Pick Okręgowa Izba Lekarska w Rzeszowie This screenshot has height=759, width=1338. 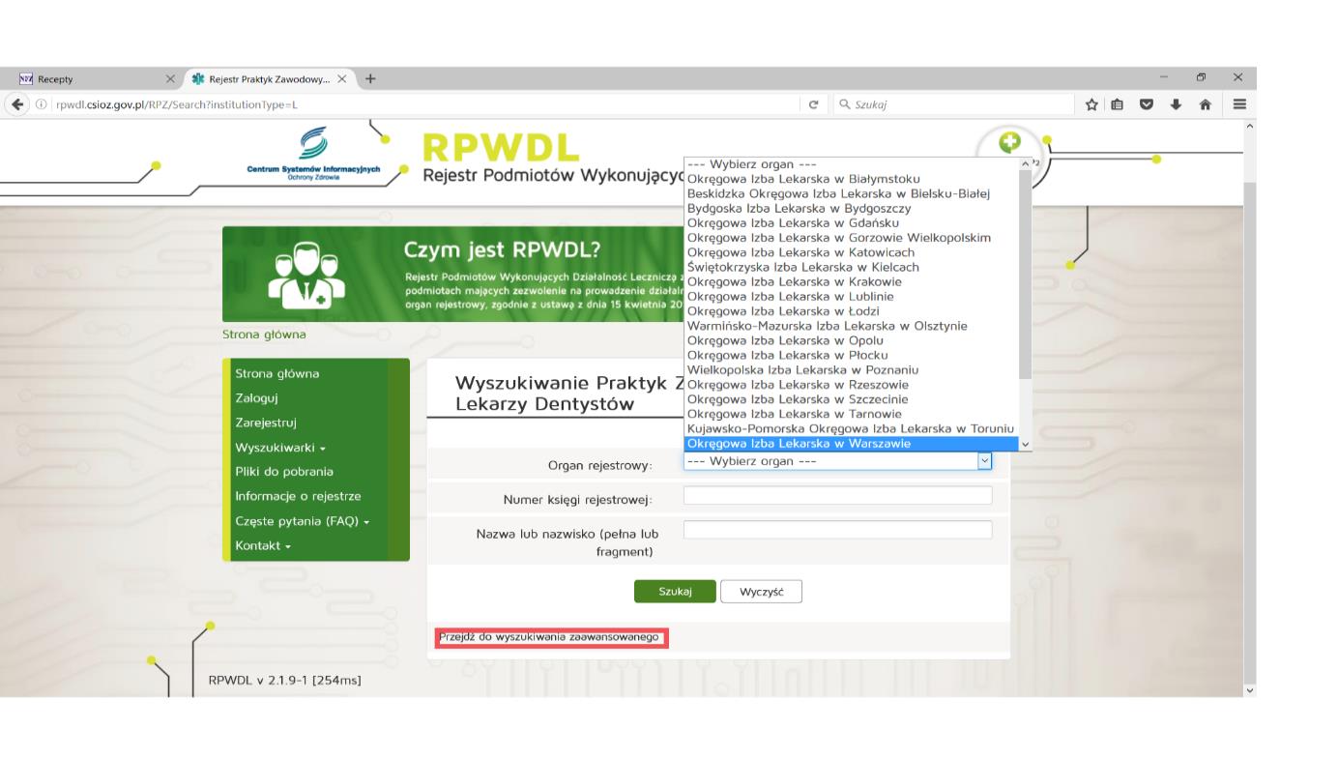point(852,385)
